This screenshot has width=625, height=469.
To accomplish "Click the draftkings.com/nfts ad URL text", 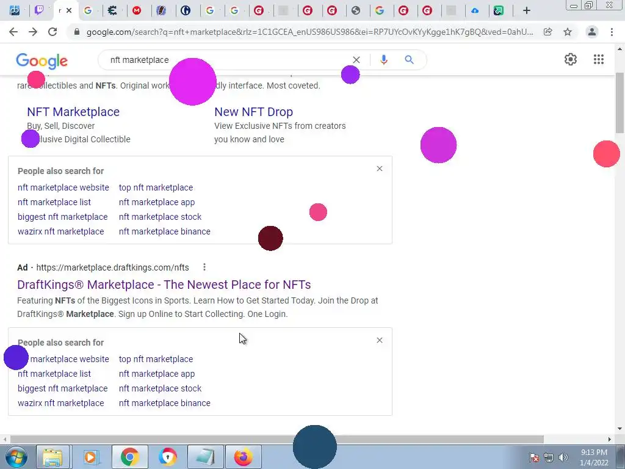I will point(112,267).
